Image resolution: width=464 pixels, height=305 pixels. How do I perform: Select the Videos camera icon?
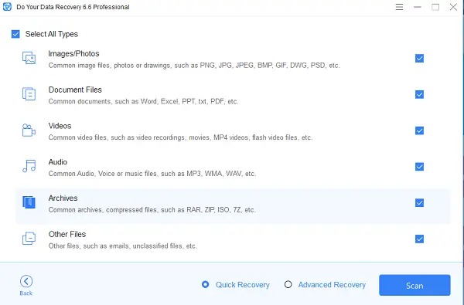pyautogui.click(x=29, y=130)
